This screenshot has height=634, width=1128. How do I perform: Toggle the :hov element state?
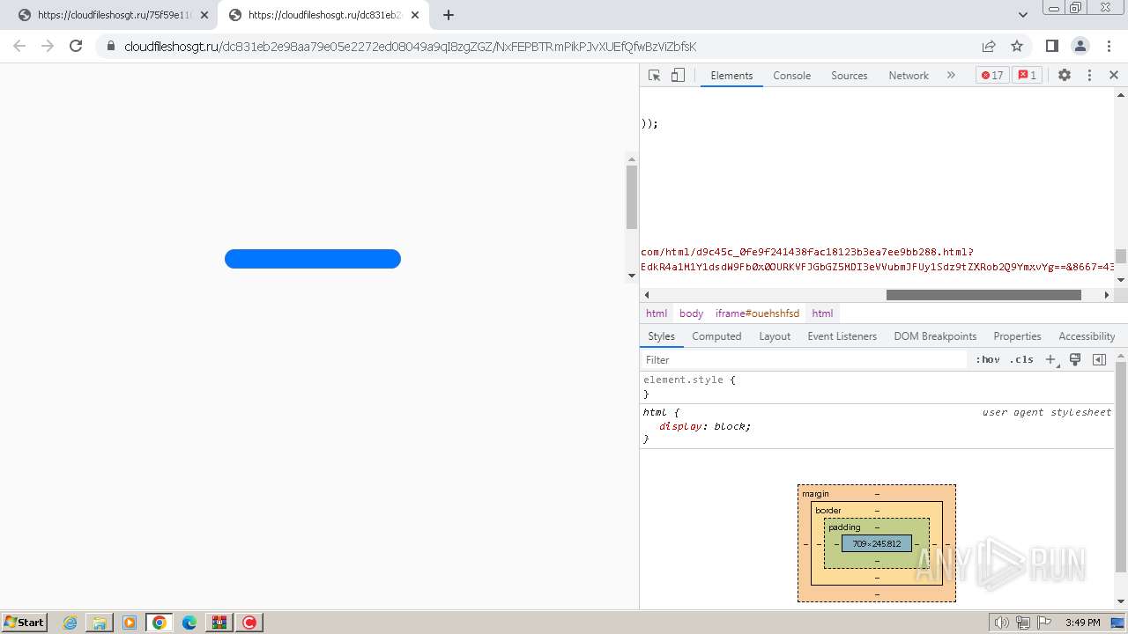(988, 360)
